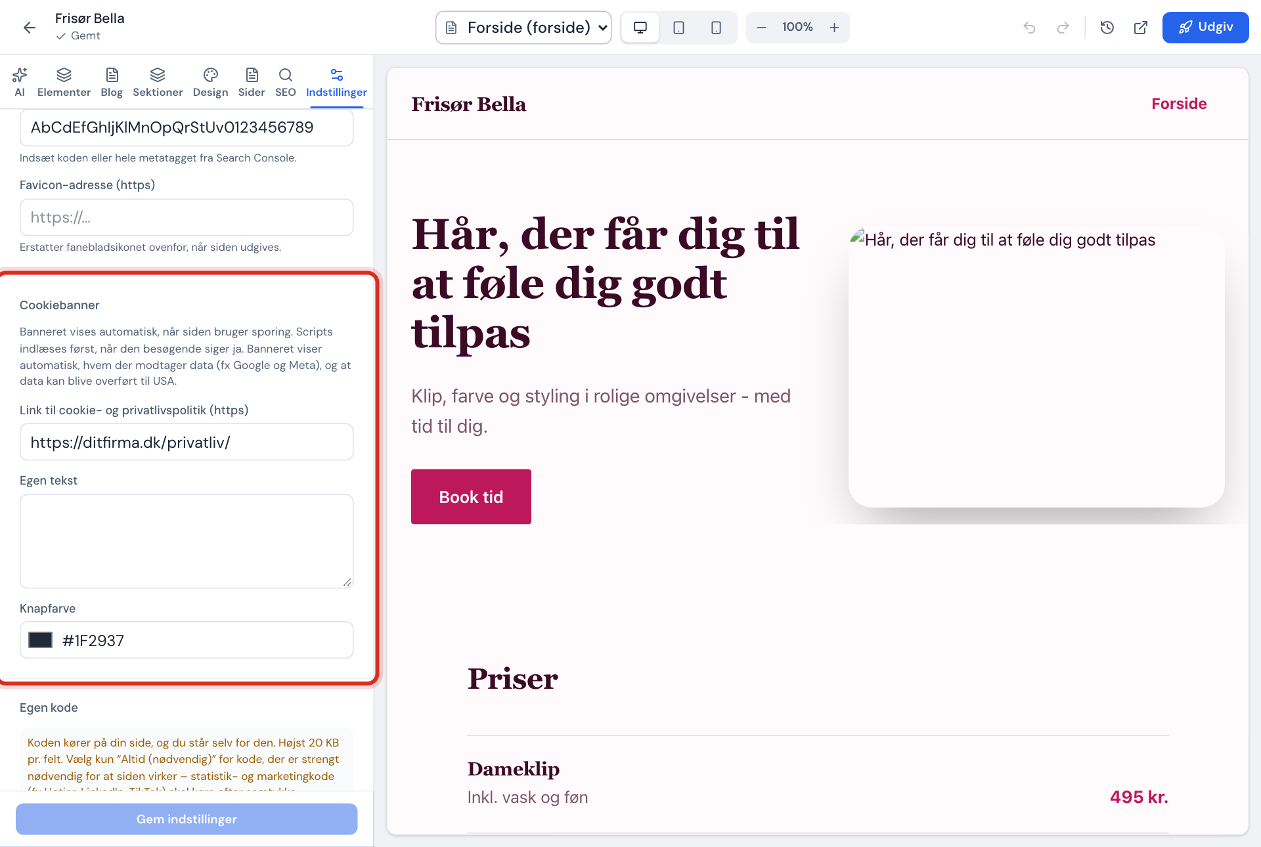Redo the last change
This screenshot has height=847, width=1261.
[x=1063, y=28]
